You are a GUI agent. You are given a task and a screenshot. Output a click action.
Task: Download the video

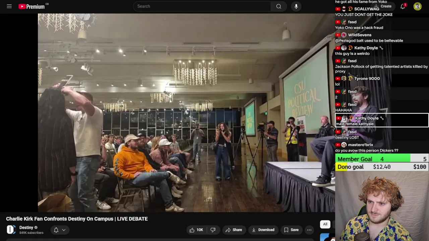pos(263,230)
